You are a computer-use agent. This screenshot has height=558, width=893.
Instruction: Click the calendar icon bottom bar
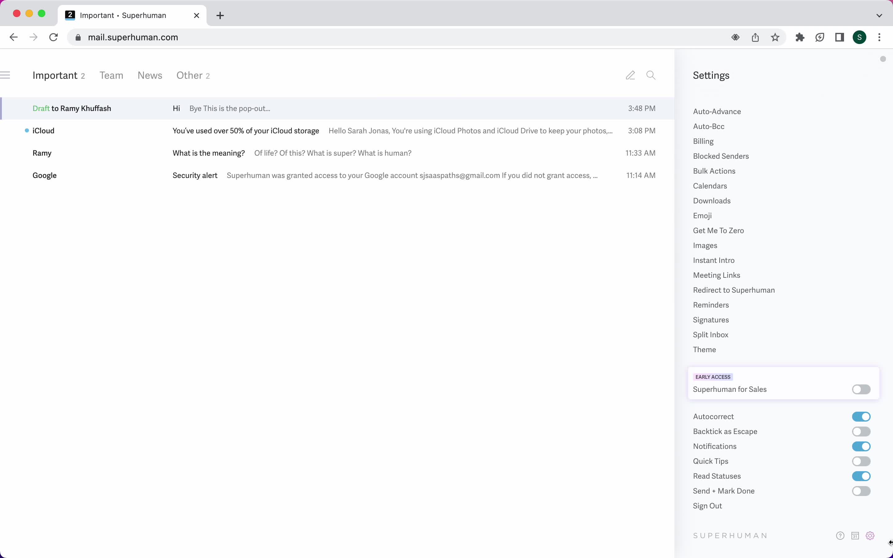[x=855, y=535]
